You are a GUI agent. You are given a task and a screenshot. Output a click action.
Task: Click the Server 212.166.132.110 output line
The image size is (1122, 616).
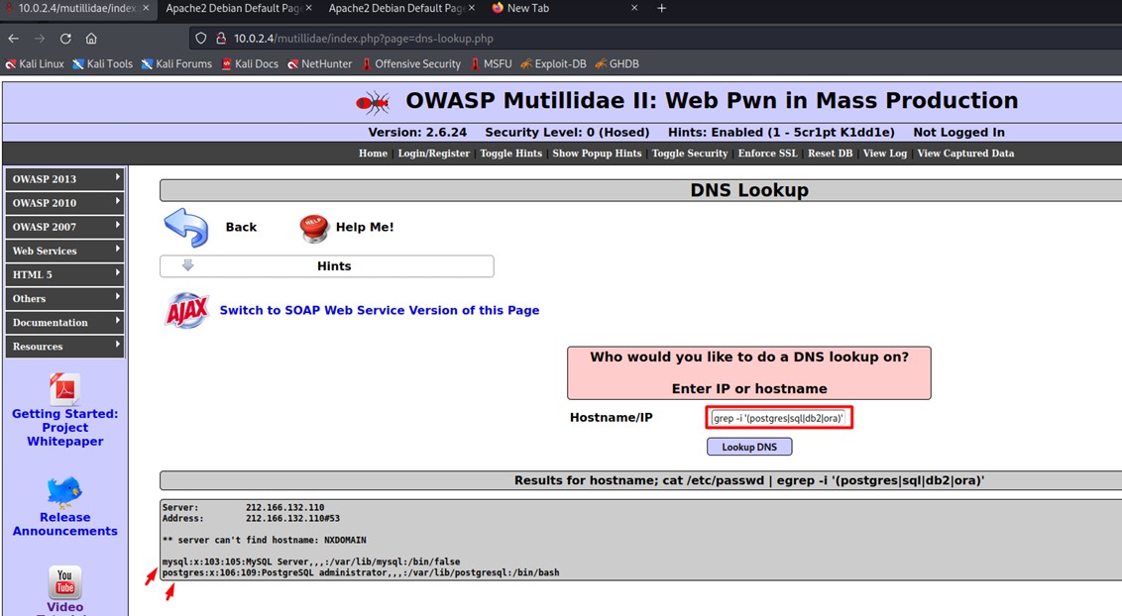243,507
